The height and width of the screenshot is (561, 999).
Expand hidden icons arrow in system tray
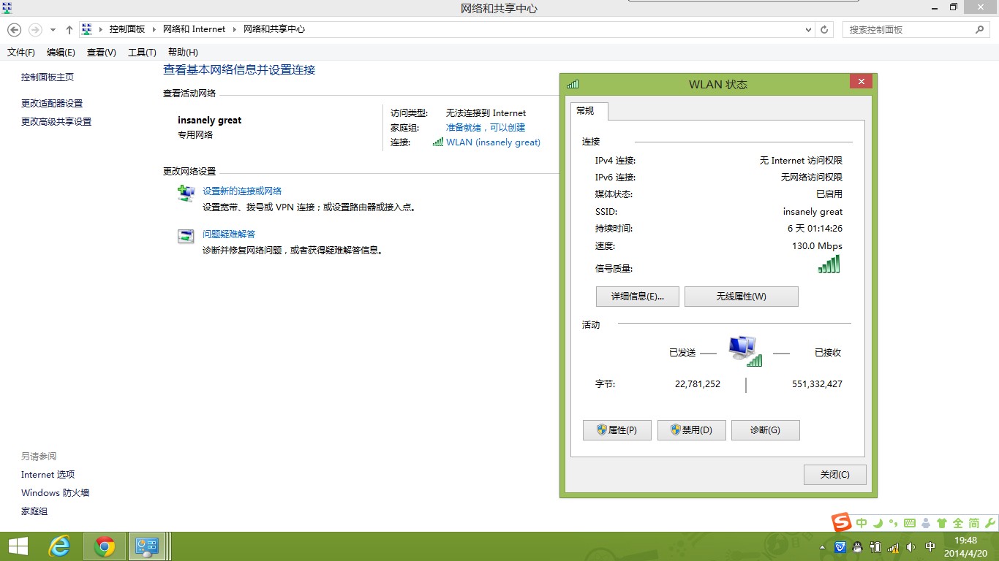point(822,546)
